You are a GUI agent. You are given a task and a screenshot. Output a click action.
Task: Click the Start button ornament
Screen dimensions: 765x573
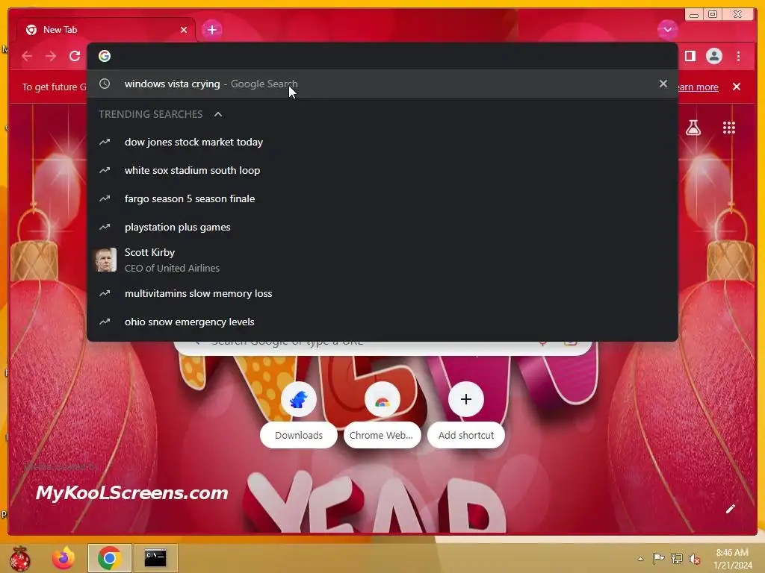[x=19, y=558]
